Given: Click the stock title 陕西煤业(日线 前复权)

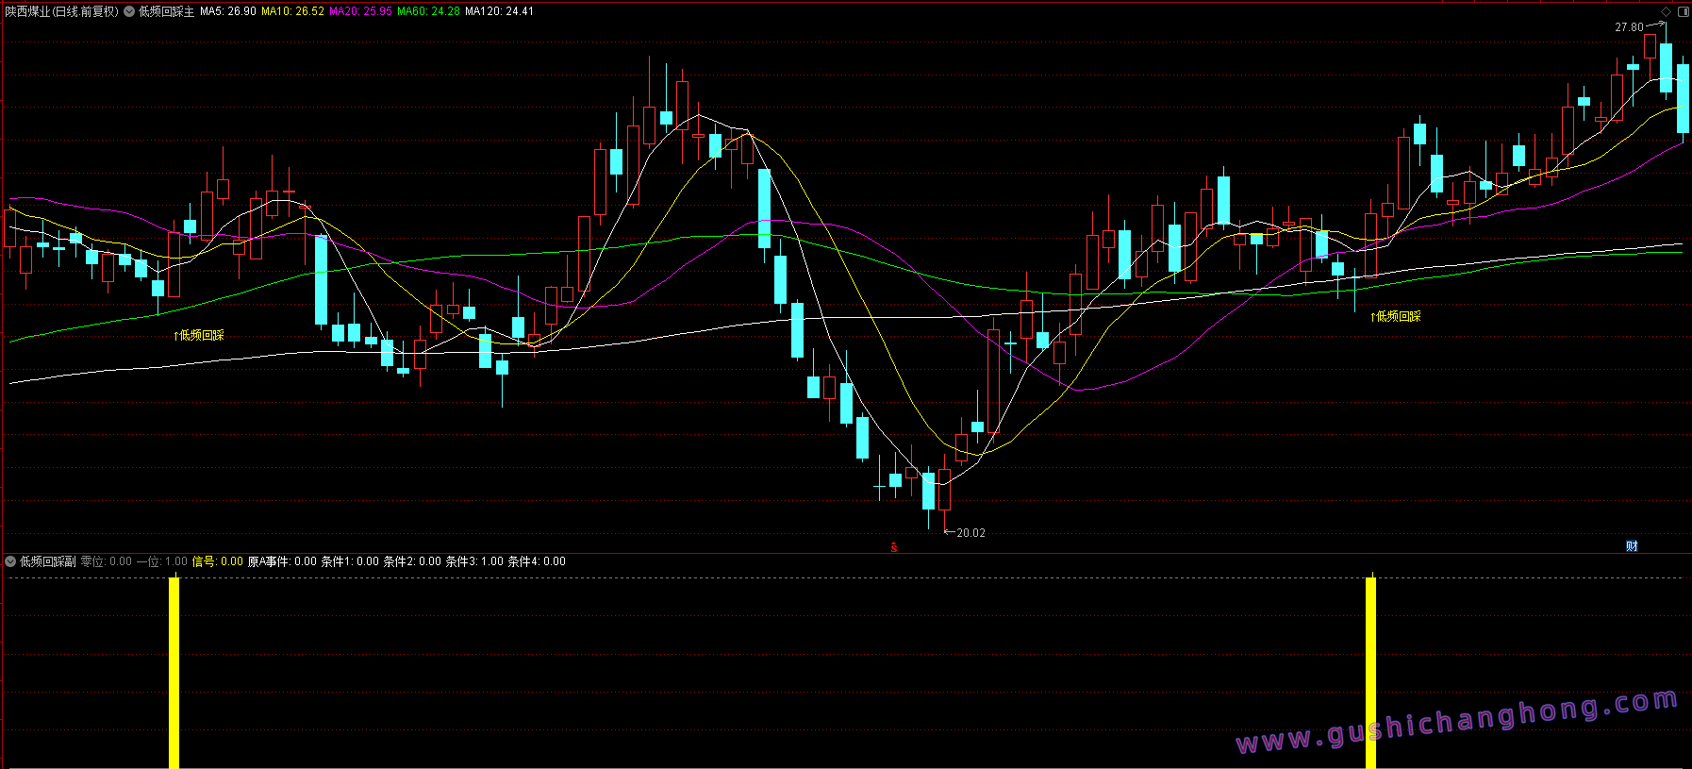Looking at the screenshot, I should (62, 11).
